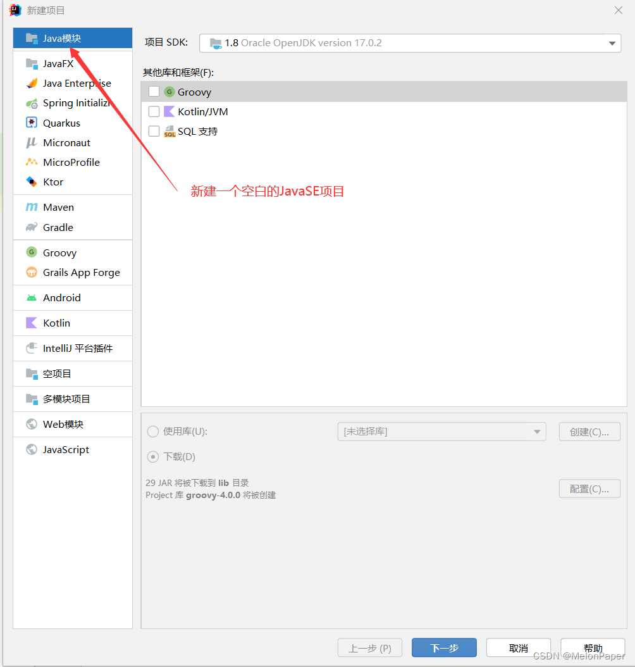Click the Ktor icon
Viewport: 635px width, 667px height.
coord(32,182)
